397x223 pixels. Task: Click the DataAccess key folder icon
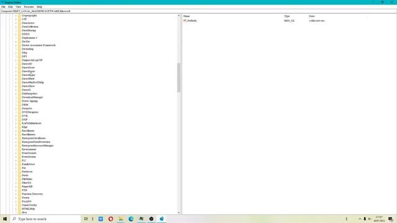point(19,23)
